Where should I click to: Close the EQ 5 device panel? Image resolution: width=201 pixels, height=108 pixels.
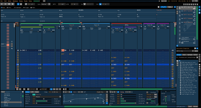(x=64, y=92)
